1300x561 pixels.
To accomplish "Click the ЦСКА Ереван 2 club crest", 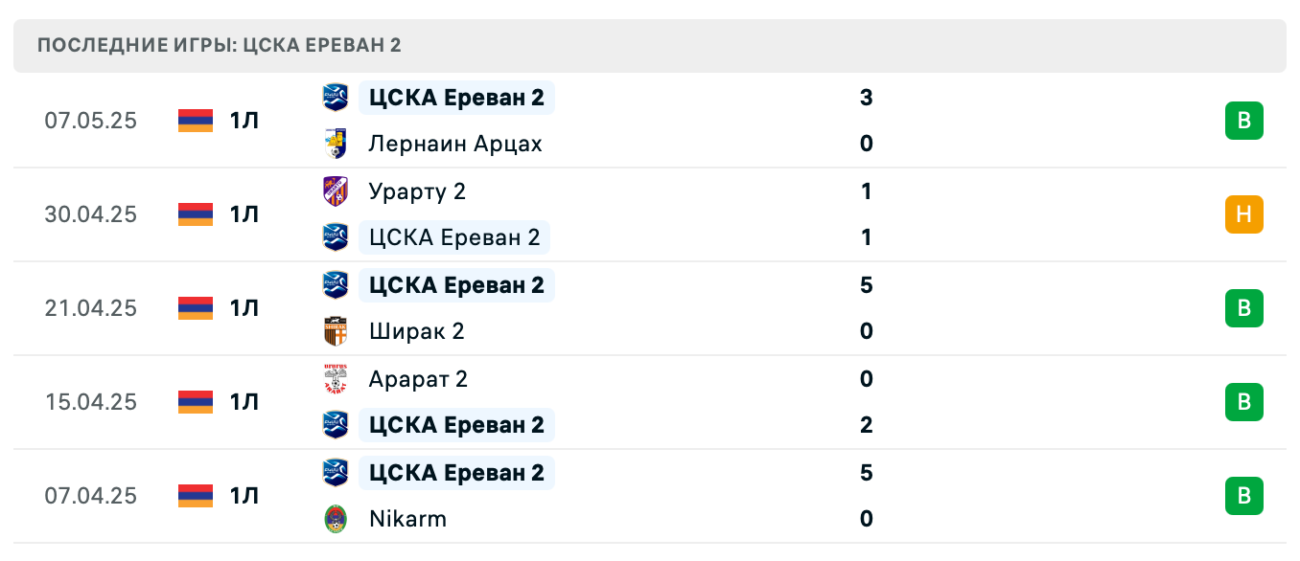I will click(336, 97).
